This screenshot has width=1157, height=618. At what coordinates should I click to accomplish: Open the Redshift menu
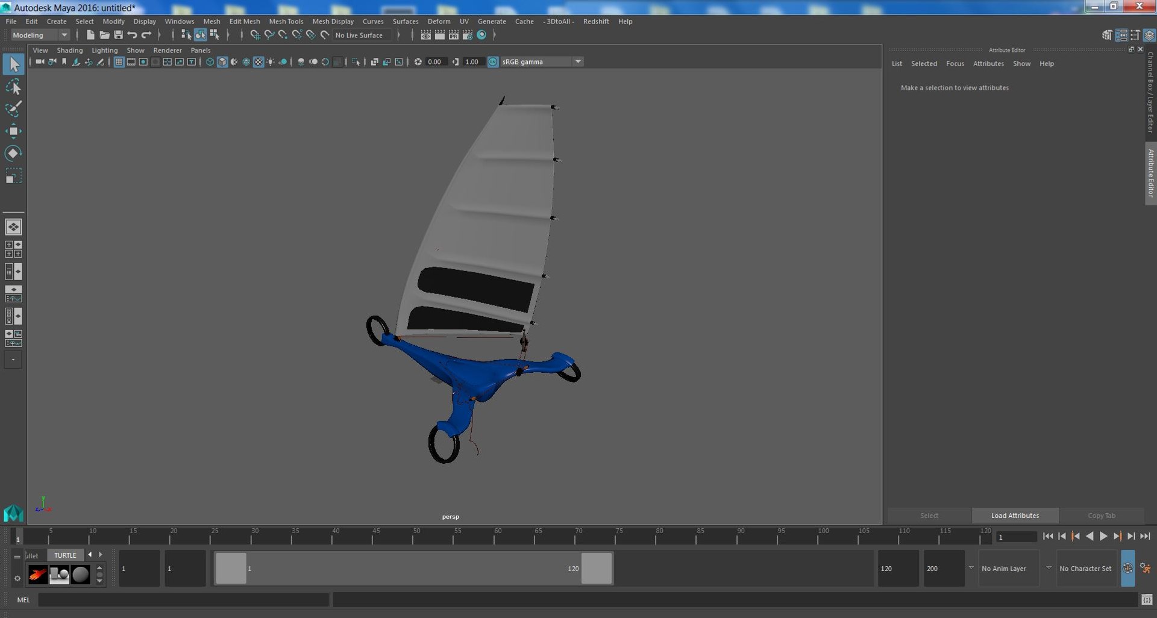[596, 21]
